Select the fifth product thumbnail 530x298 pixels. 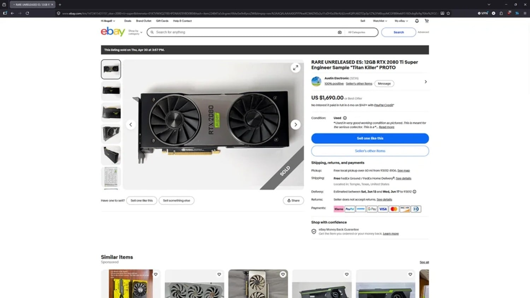[x=111, y=155]
